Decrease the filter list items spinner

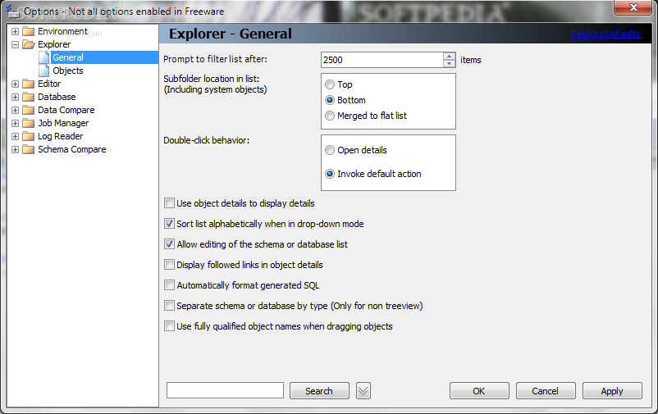click(x=449, y=63)
